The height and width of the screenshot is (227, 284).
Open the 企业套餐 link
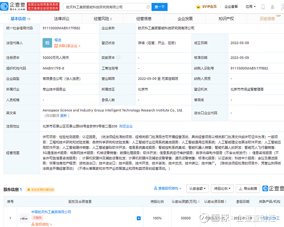click(x=231, y=7)
